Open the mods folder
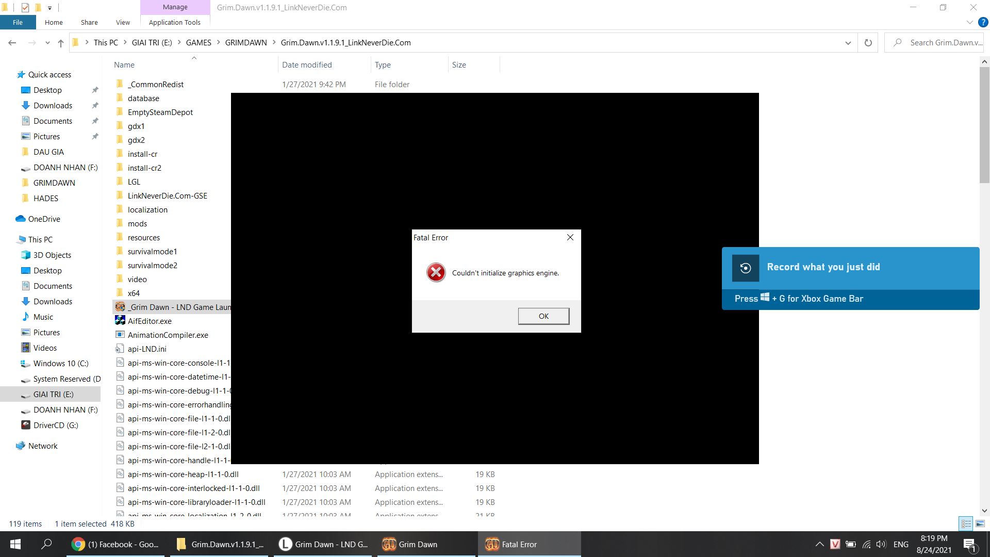The image size is (990, 557). [x=137, y=223]
